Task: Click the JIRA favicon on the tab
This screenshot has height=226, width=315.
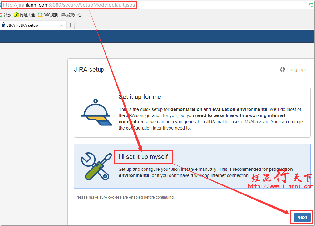Action: 3,25
